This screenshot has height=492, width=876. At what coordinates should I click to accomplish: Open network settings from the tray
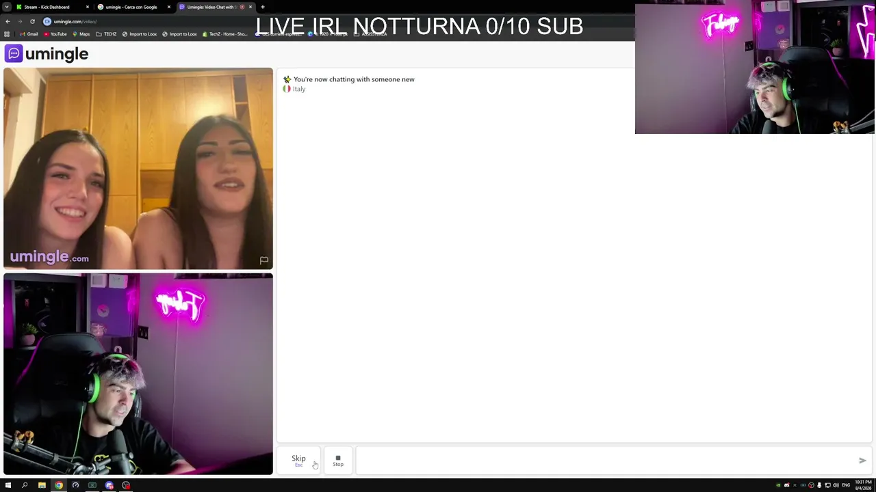[x=827, y=485]
